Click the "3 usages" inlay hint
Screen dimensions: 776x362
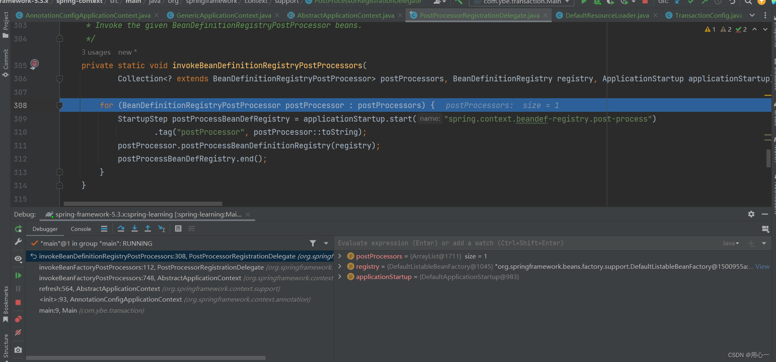96,52
